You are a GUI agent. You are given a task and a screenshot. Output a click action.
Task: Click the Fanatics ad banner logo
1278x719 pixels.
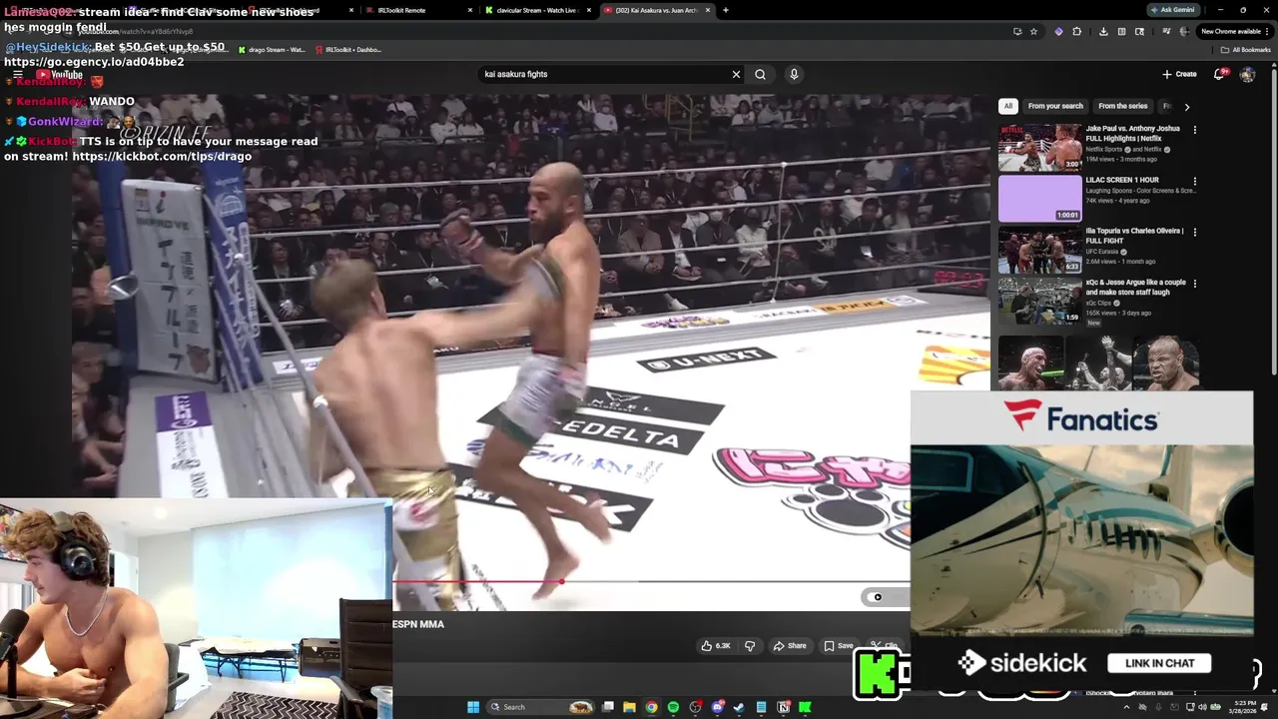(x=1081, y=417)
